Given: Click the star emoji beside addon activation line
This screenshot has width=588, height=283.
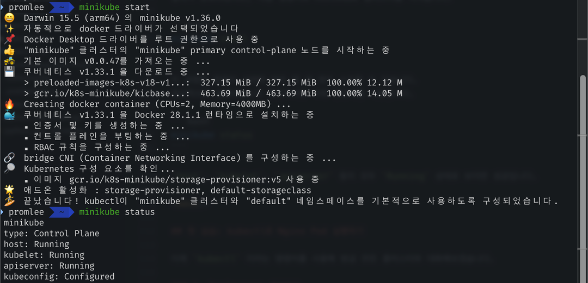Looking at the screenshot, I should pyautogui.click(x=9, y=190).
